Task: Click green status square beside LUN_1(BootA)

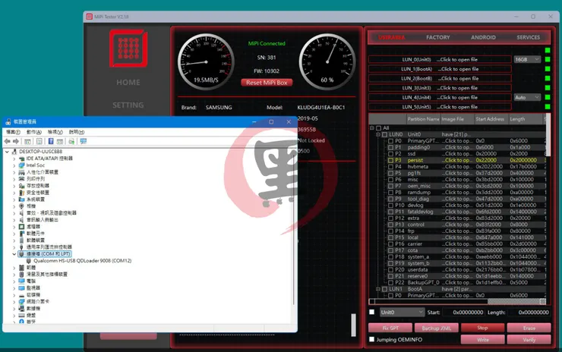Action: tap(548, 69)
